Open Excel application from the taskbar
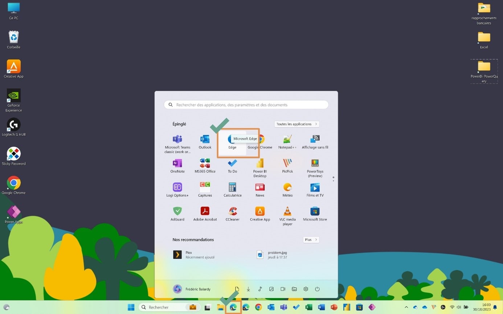Image resolution: width=503 pixels, height=314 pixels. [308, 307]
